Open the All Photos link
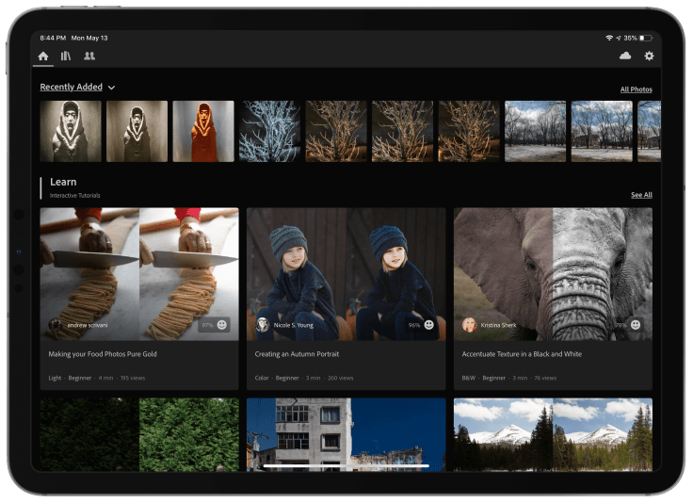This screenshot has height=503, width=693. click(x=636, y=89)
